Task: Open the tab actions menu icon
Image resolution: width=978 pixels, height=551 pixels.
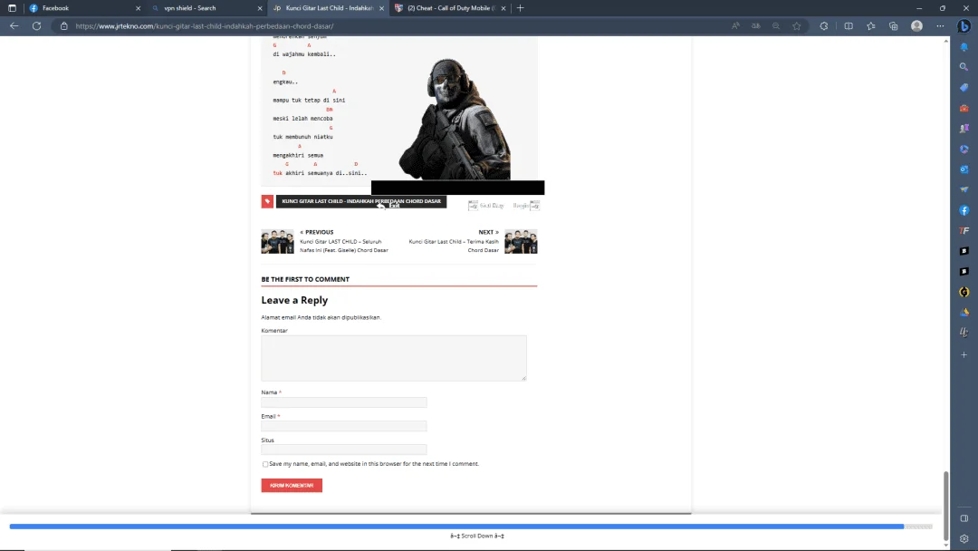Action: [12, 8]
